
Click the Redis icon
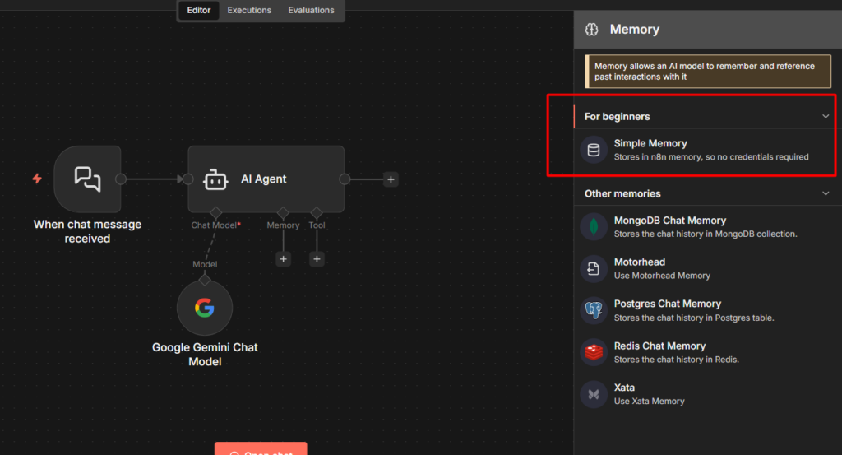coord(594,352)
